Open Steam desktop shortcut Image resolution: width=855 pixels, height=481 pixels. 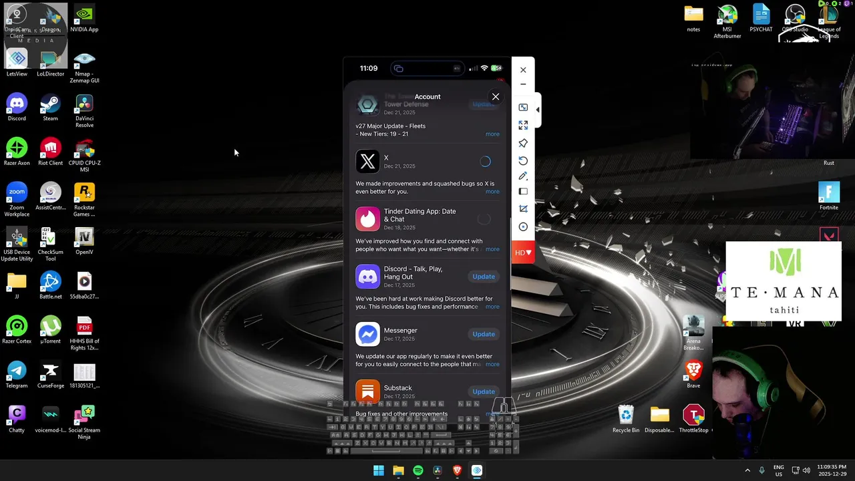coord(51,108)
